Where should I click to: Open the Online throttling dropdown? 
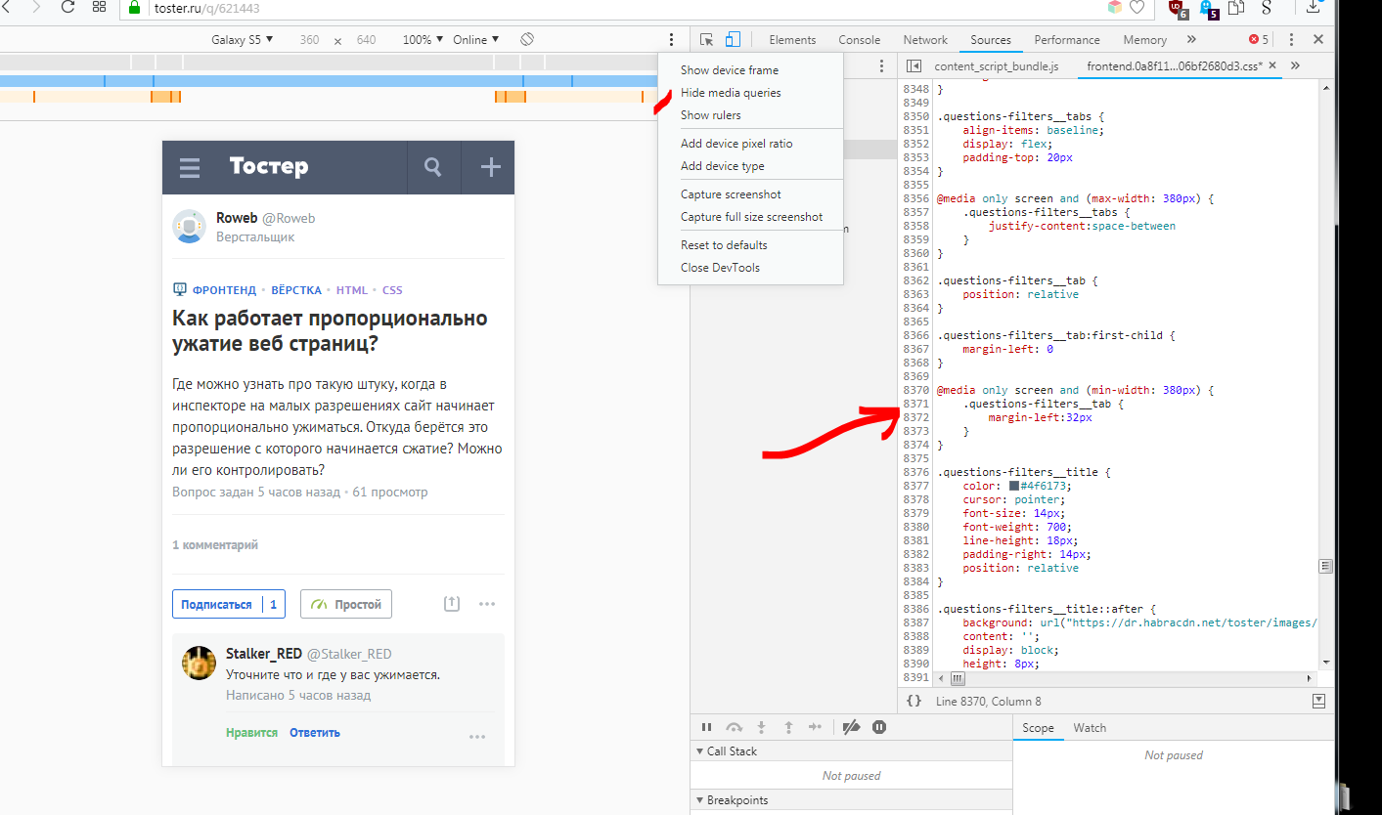475,40
